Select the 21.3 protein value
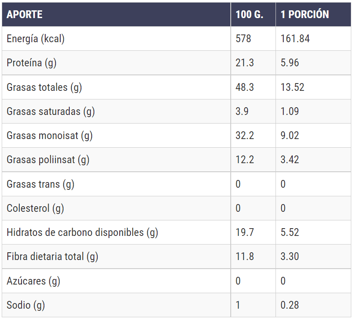 (245, 63)
